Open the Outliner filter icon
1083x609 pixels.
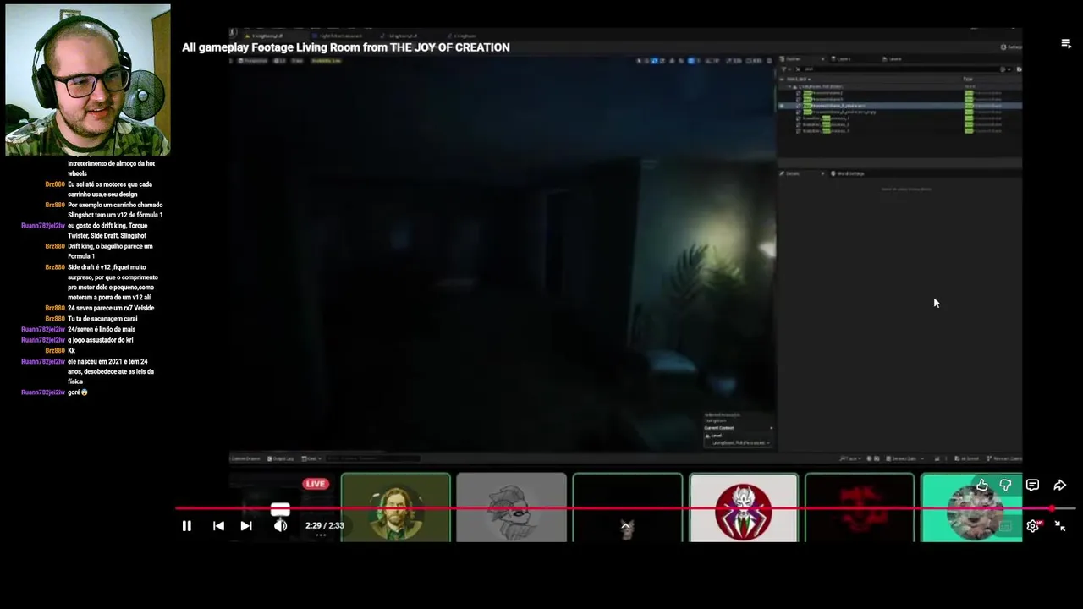point(784,69)
